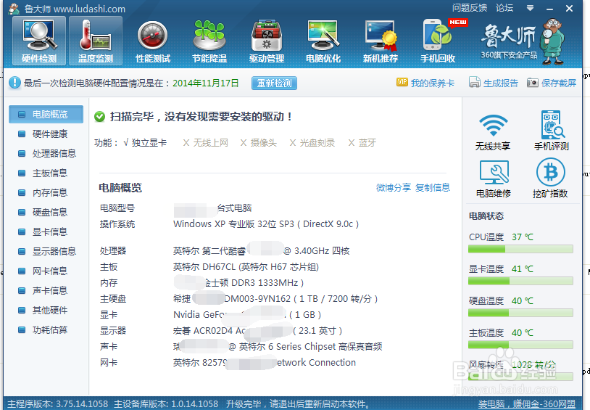Open the 手机评测 phone review icon
Screen dimensions: 590x410
click(x=552, y=131)
